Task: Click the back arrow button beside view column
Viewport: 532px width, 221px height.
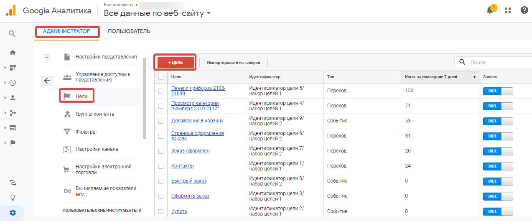Action: tap(47, 81)
